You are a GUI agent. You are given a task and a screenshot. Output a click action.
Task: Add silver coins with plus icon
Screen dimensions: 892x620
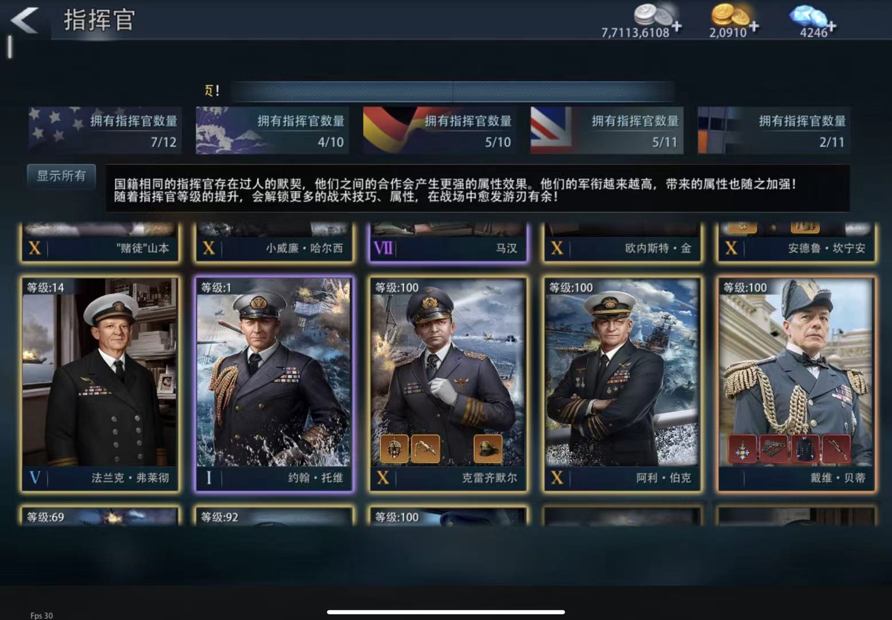[x=677, y=26]
